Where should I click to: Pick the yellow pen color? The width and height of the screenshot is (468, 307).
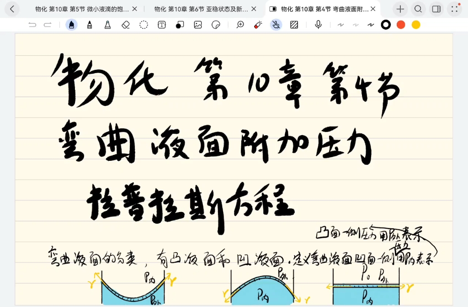(x=416, y=25)
